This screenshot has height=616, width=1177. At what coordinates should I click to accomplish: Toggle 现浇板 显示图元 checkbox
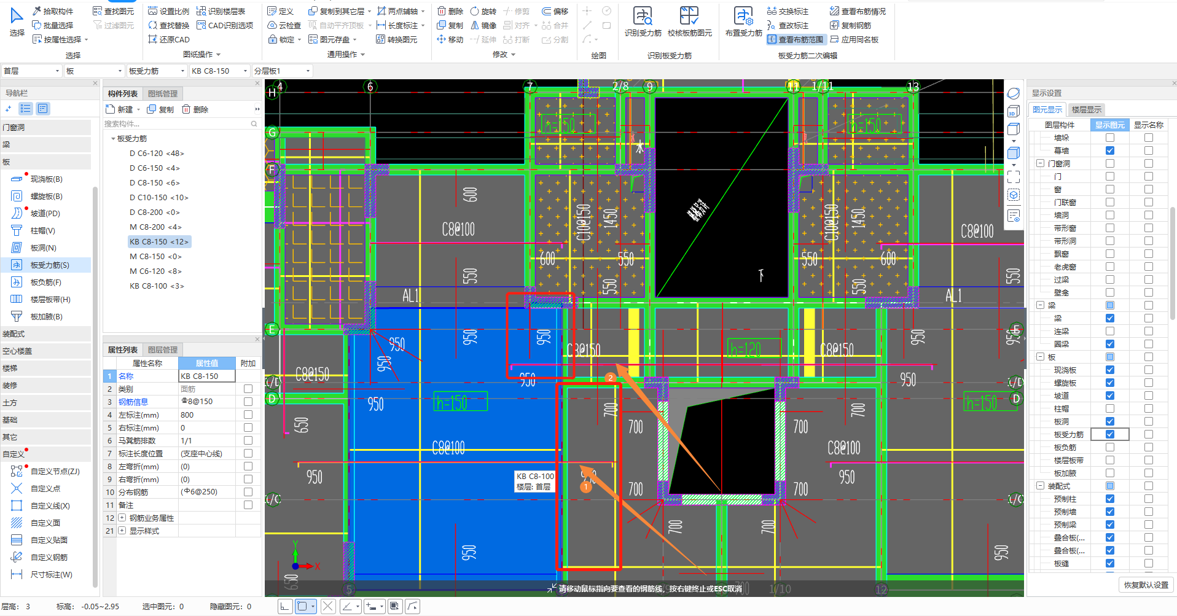pos(1109,370)
